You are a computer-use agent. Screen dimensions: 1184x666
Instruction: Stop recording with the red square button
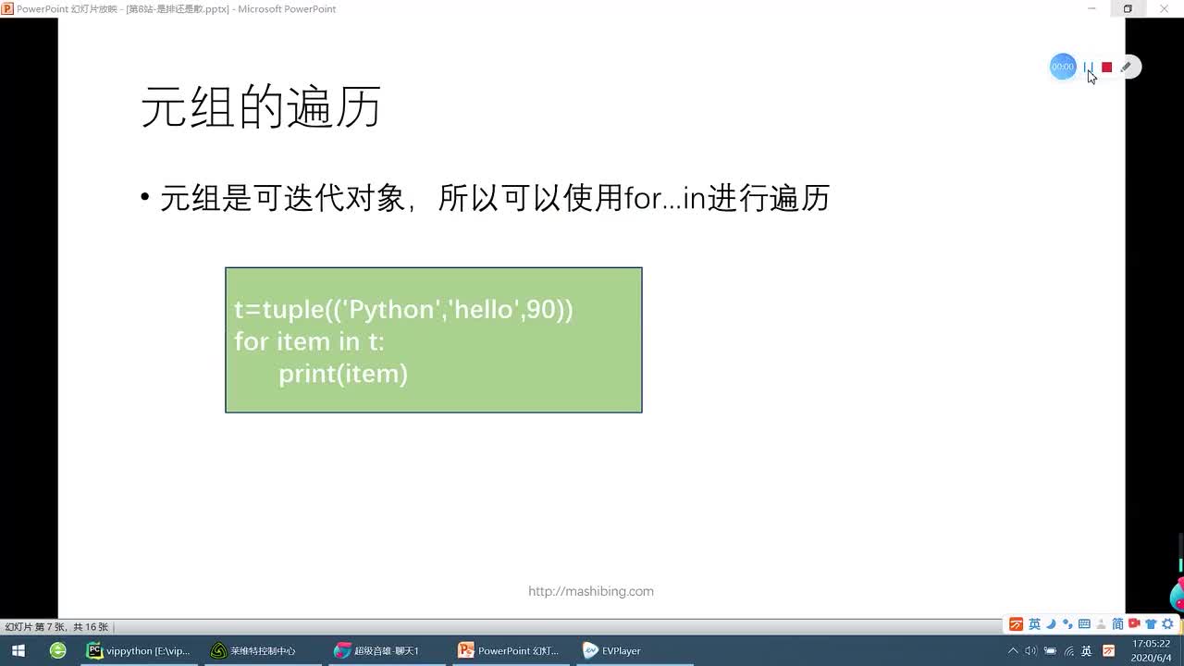(x=1106, y=68)
